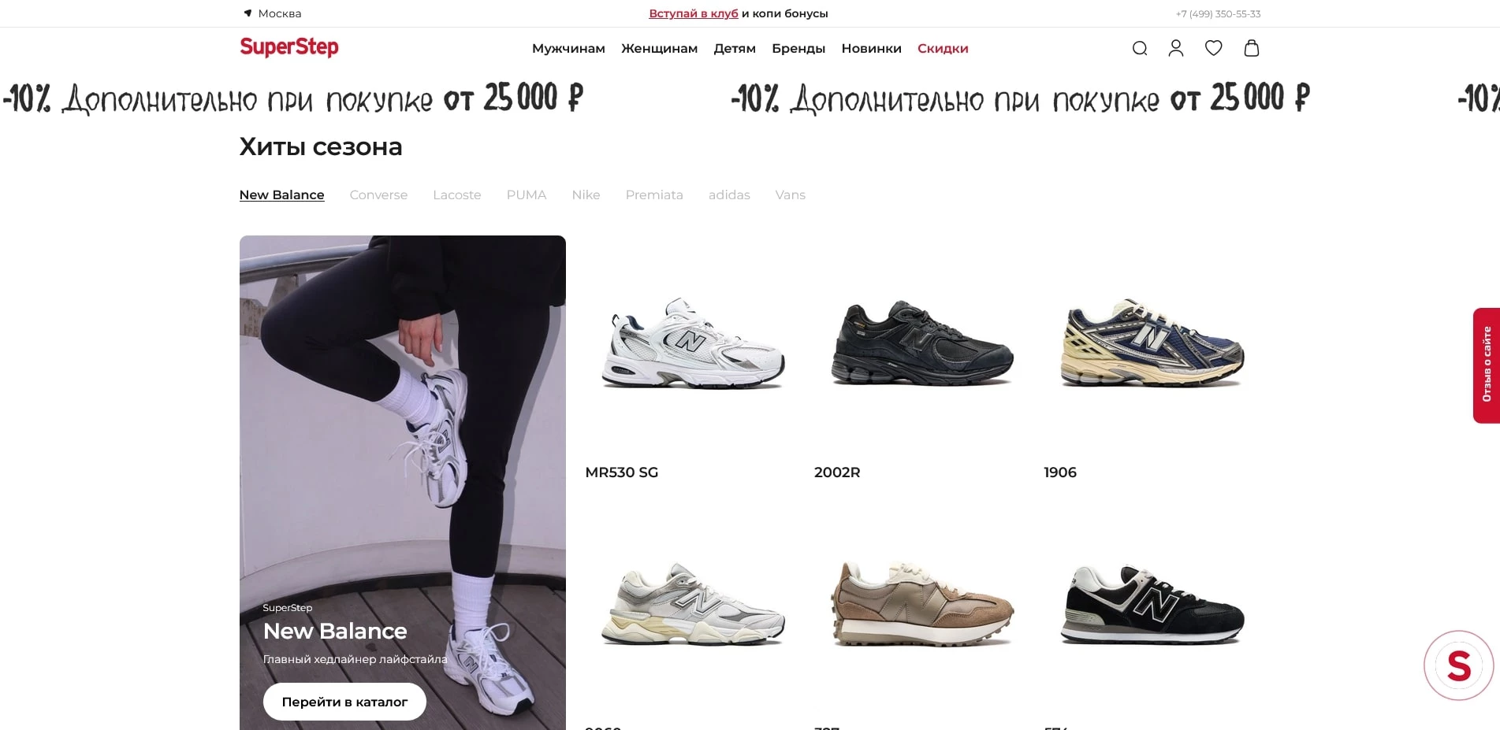Open the user account profile icon
Screen dimensions: 1500x730
1175,49
